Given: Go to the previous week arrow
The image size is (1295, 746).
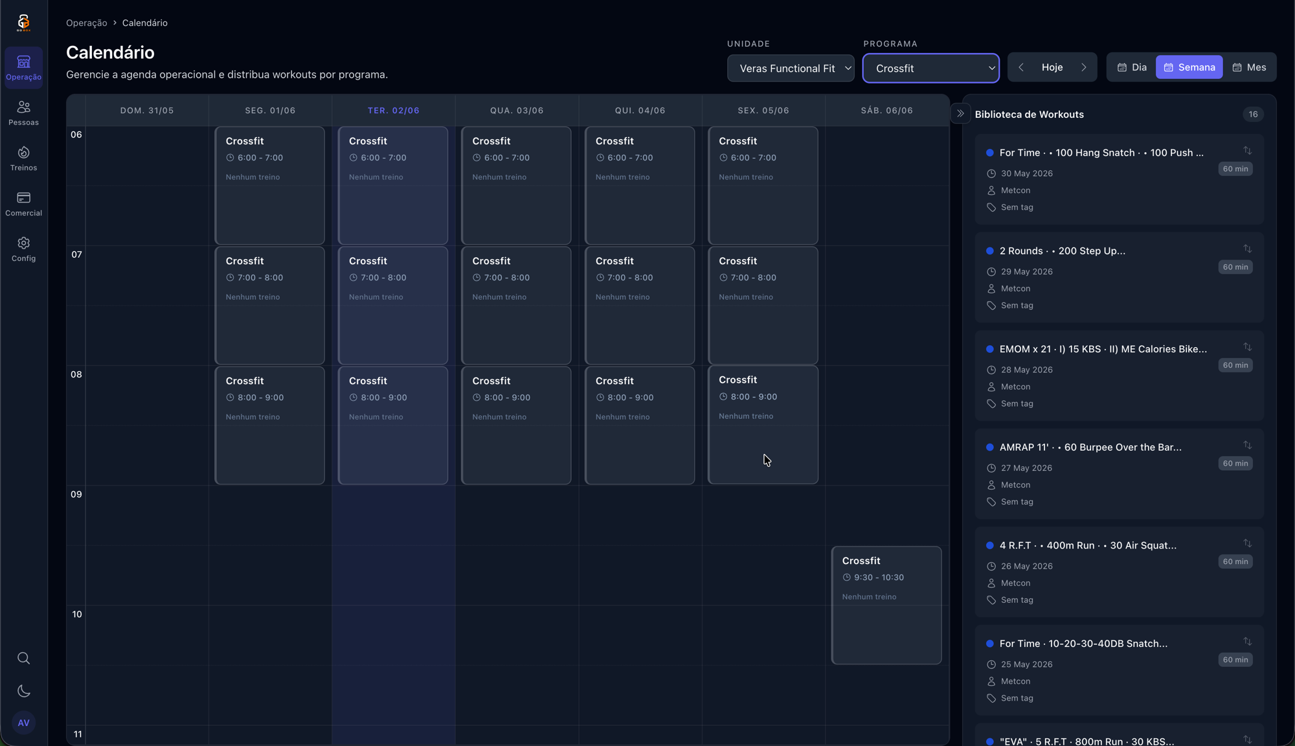Looking at the screenshot, I should pyautogui.click(x=1021, y=67).
